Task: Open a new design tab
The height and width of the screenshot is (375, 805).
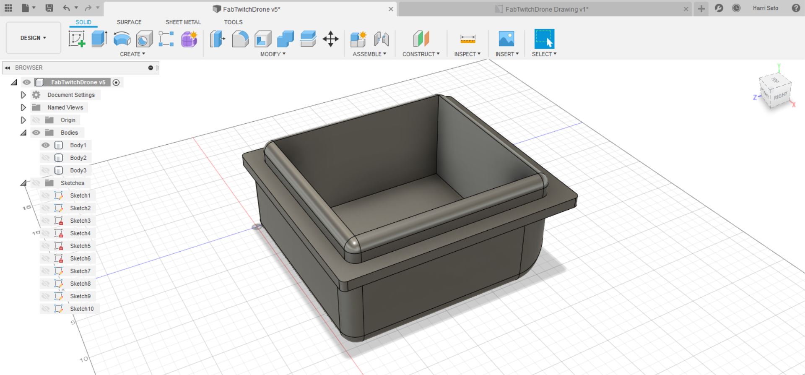Action: (701, 8)
